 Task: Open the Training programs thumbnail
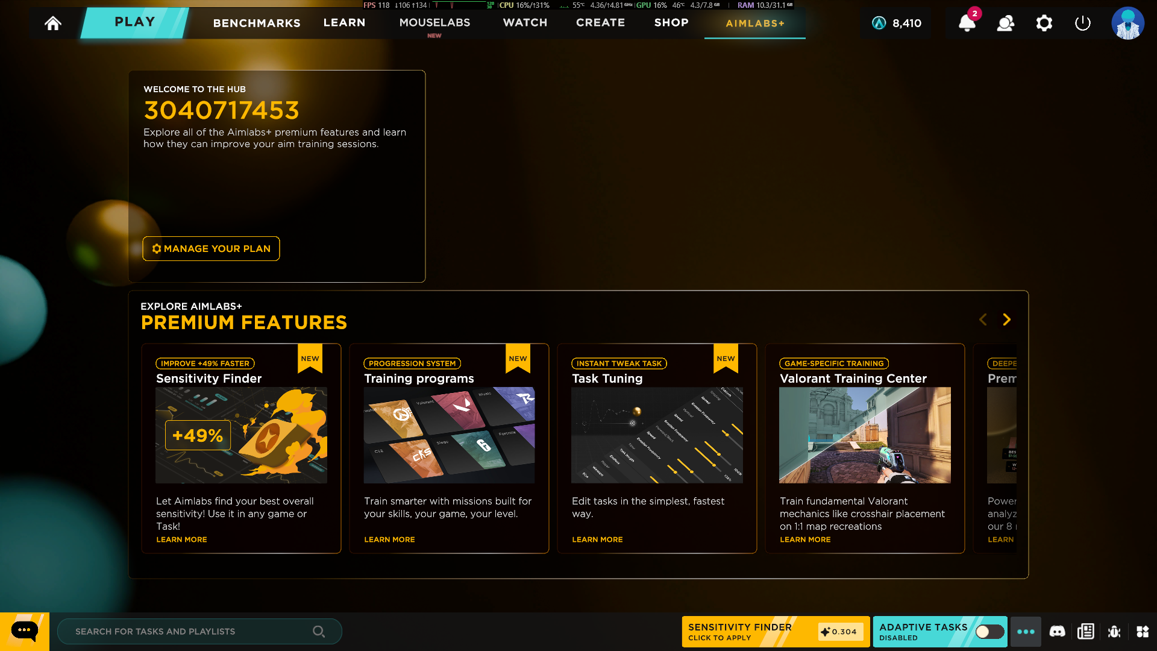449,435
